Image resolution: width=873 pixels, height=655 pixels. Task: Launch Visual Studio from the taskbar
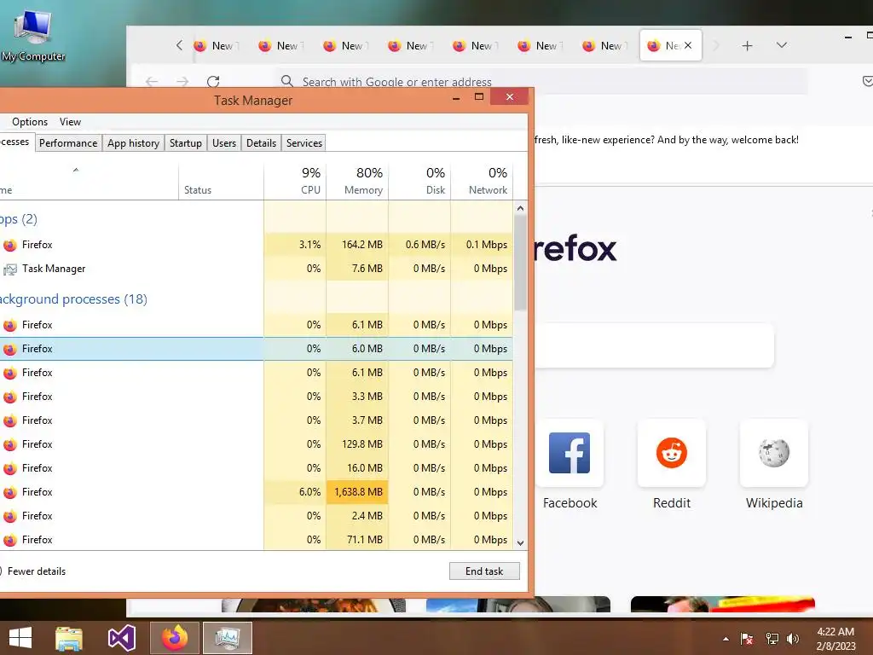click(121, 638)
